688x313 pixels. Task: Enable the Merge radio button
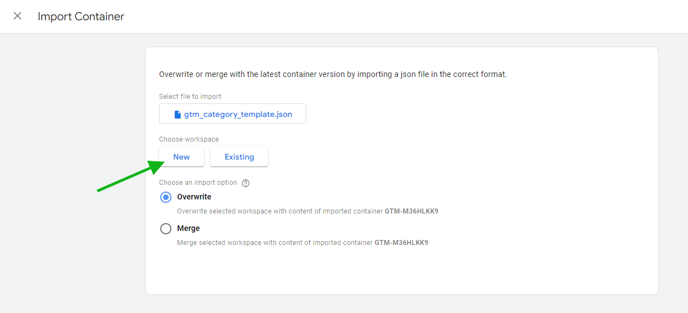click(166, 229)
